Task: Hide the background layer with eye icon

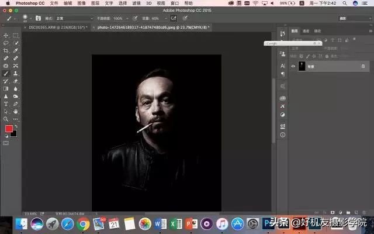Action: (293, 66)
